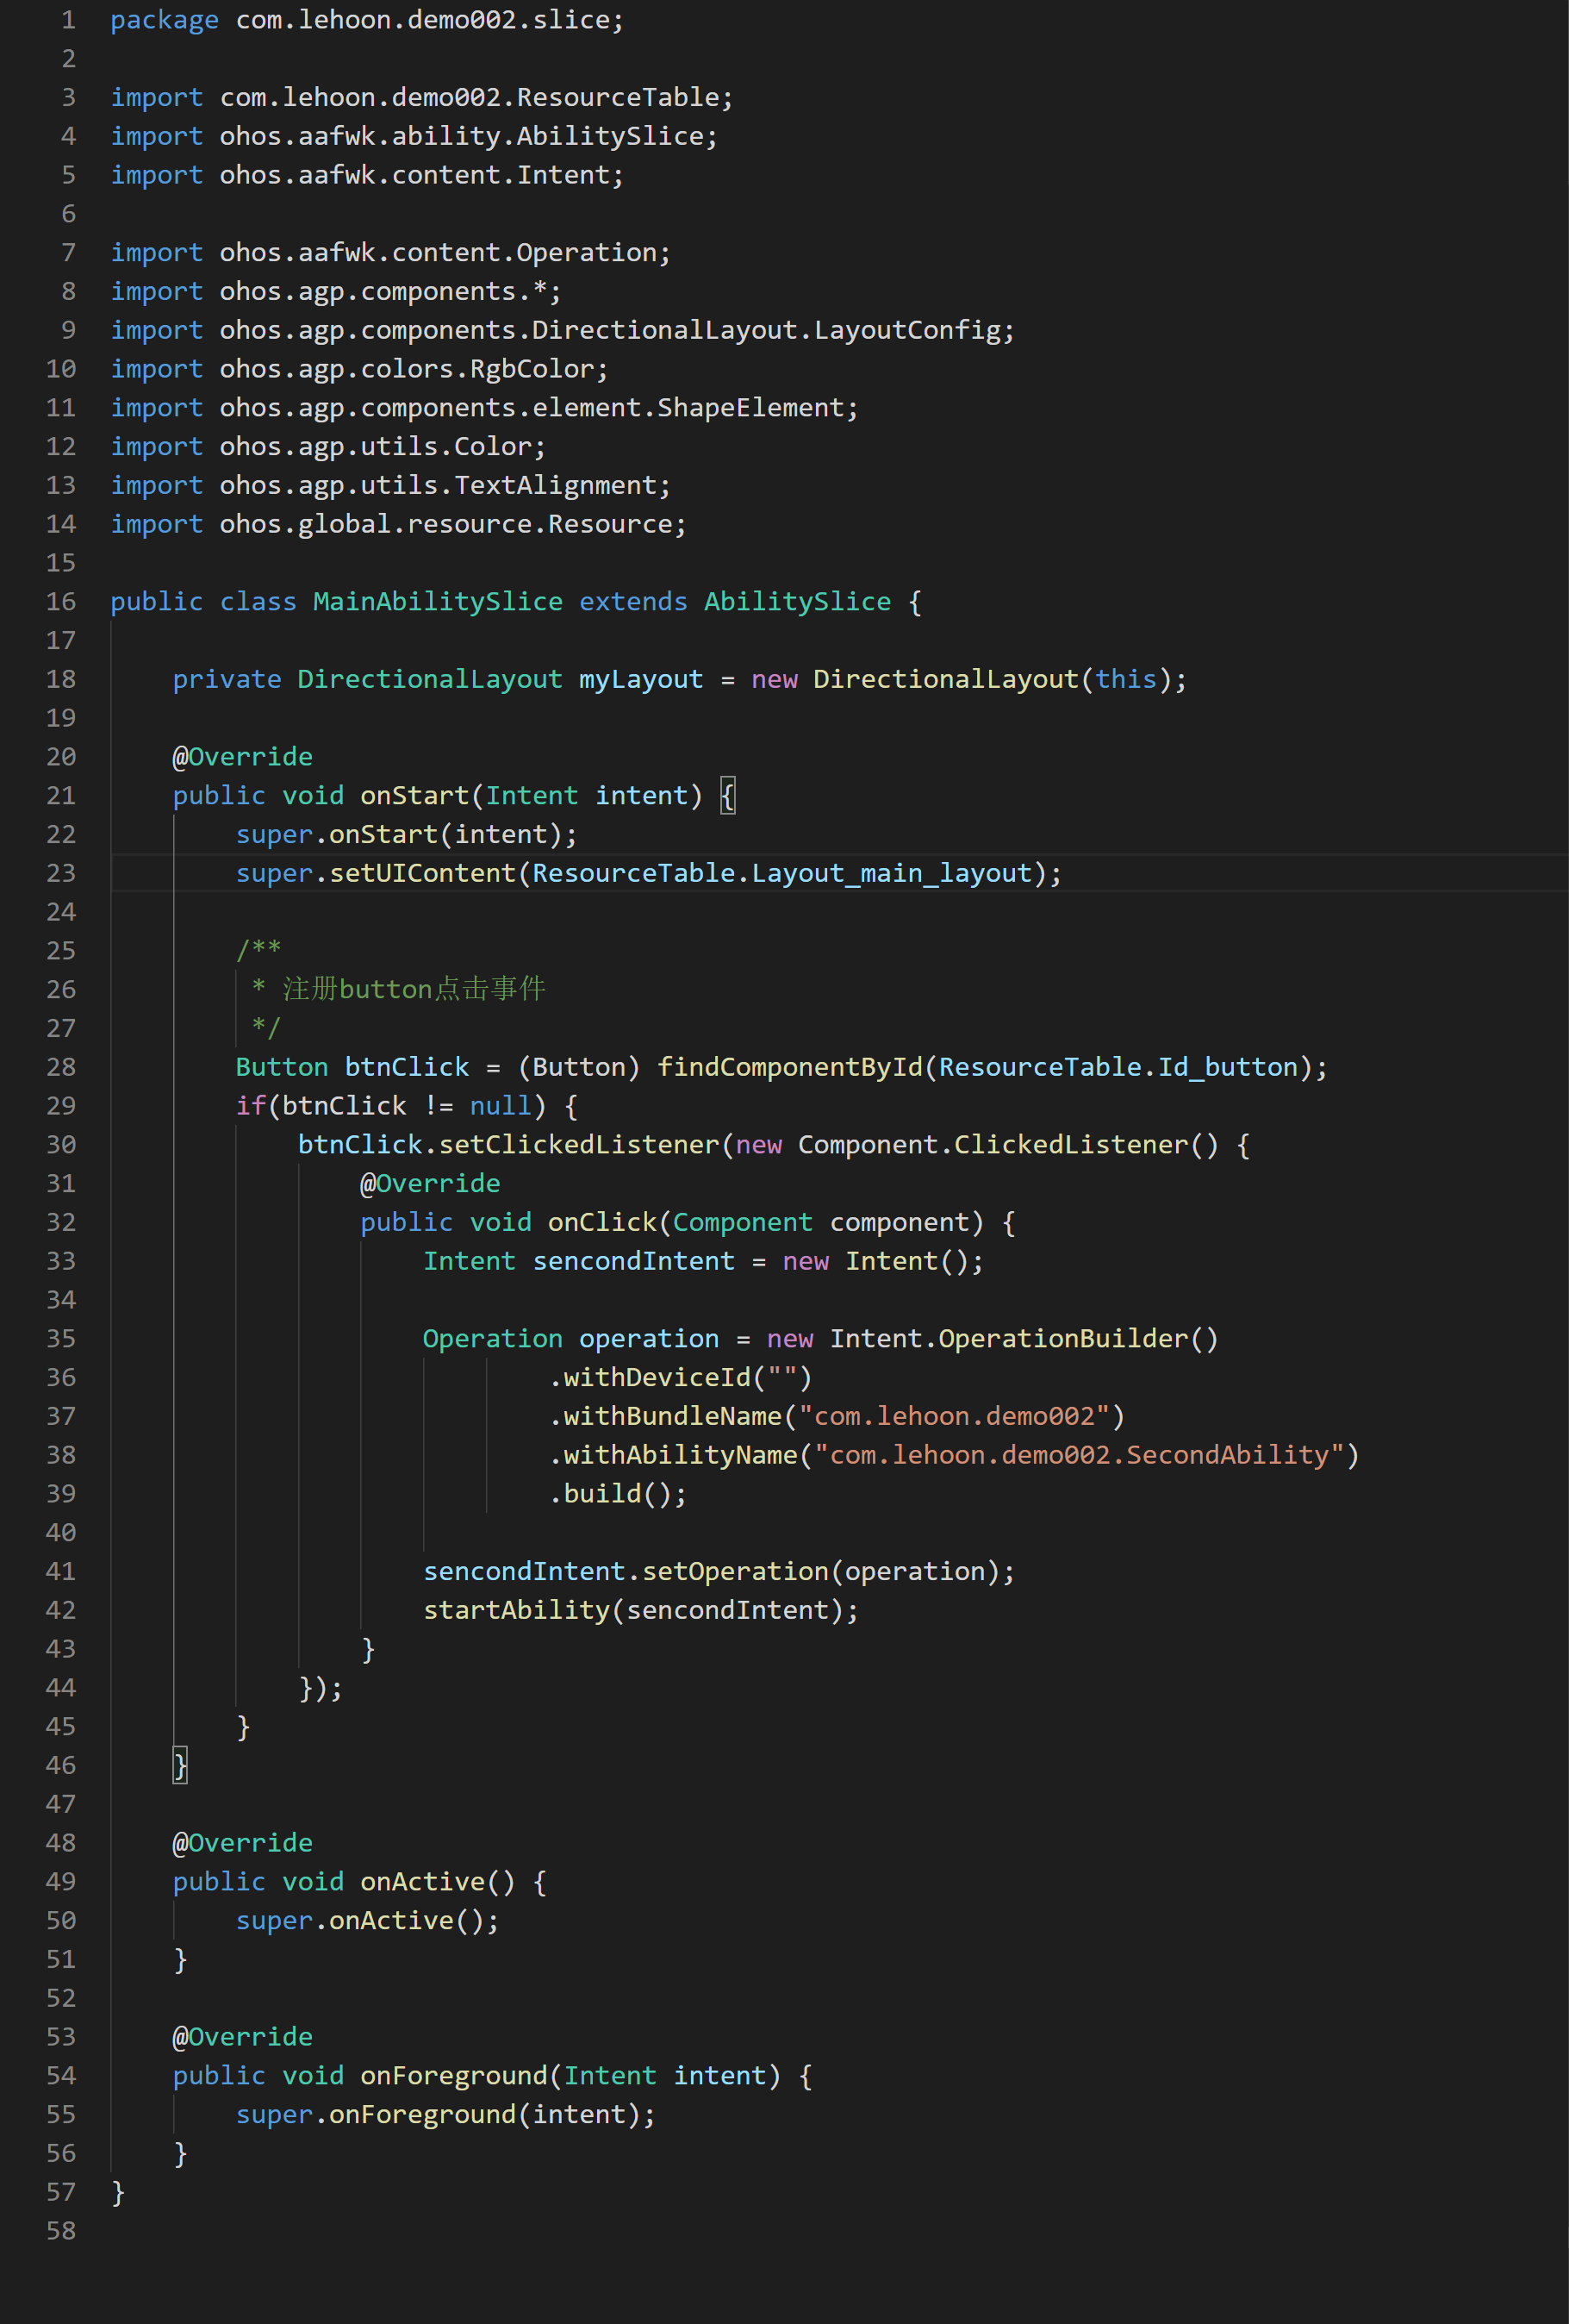This screenshot has height=2324, width=1569.
Task: Click line number 16 in the gutter
Action: click(61, 602)
